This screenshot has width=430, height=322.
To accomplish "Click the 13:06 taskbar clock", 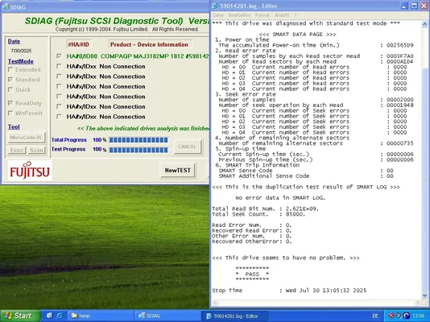I will point(419,316).
